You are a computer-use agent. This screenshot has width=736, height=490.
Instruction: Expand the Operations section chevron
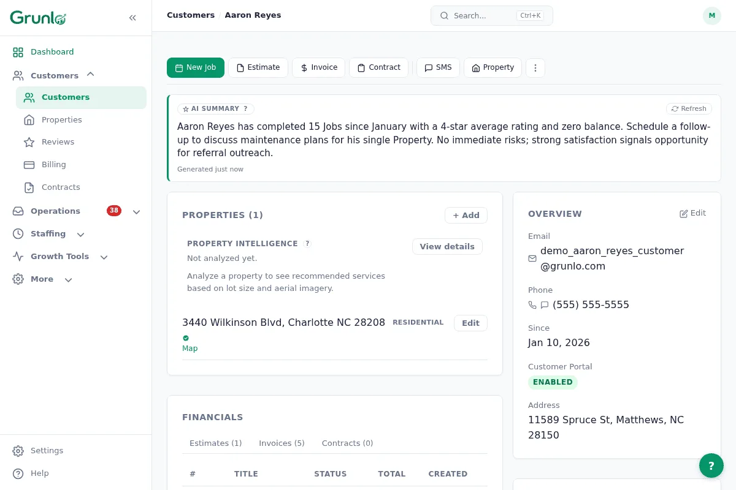pyautogui.click(x=136, y=211)
